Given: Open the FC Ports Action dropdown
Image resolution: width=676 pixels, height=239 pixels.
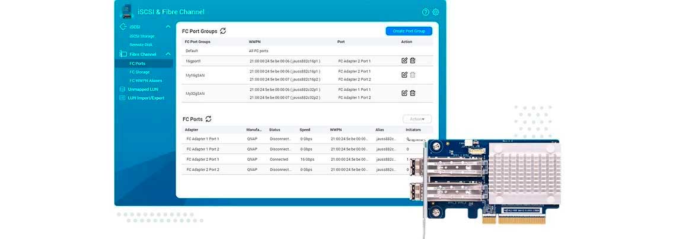Looking at the screenshot, I should (417, 119).
